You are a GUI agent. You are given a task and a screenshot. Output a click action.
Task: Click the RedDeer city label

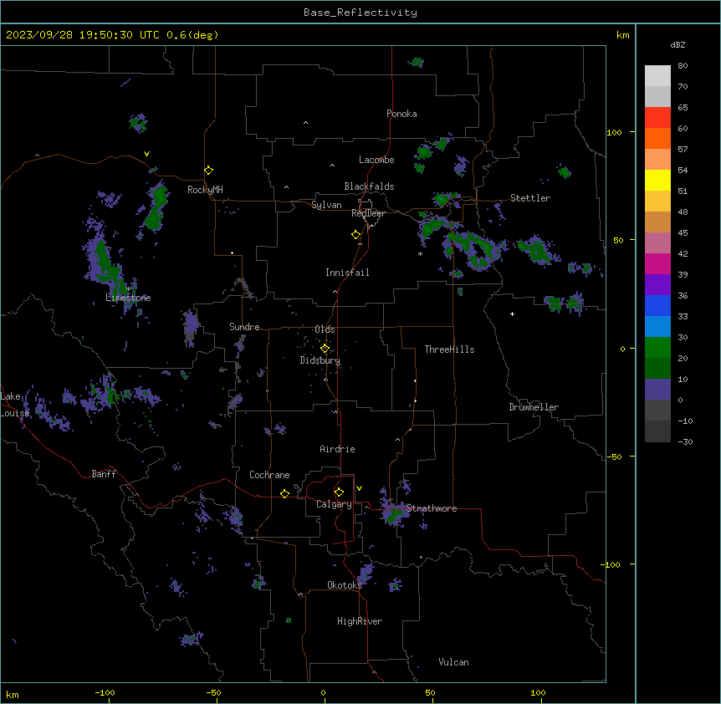368,213
